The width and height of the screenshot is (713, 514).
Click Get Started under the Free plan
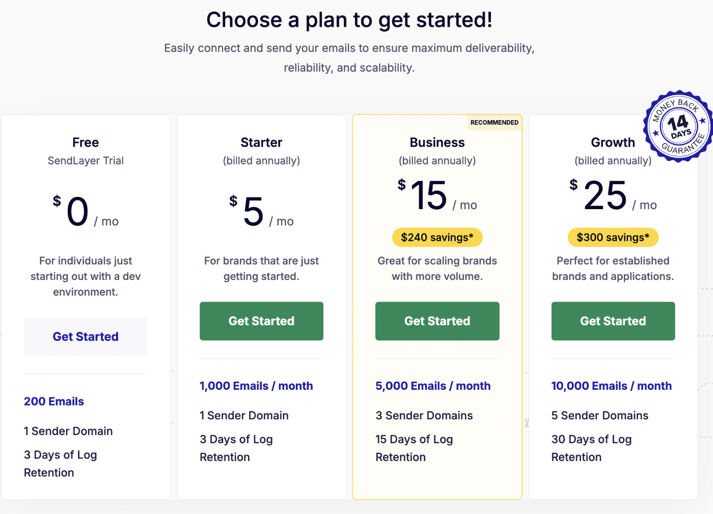coord(85,336)
